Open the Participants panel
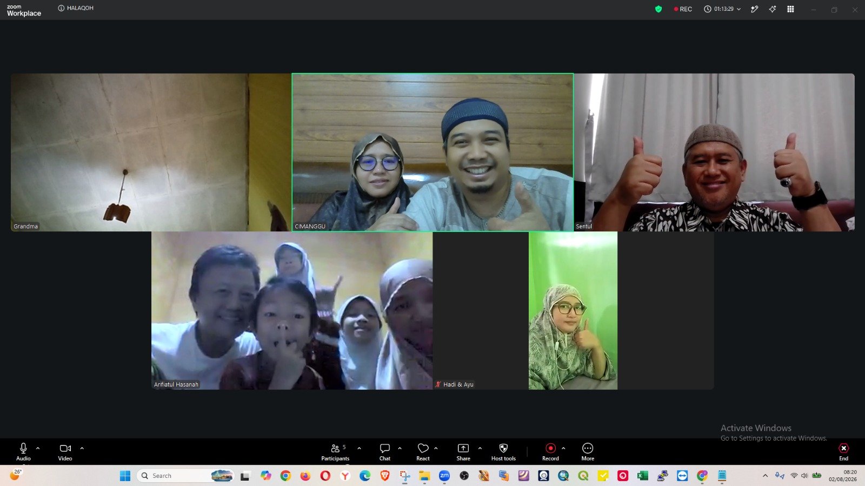Viewport: 865px width, 486px height. coord(335,452)
